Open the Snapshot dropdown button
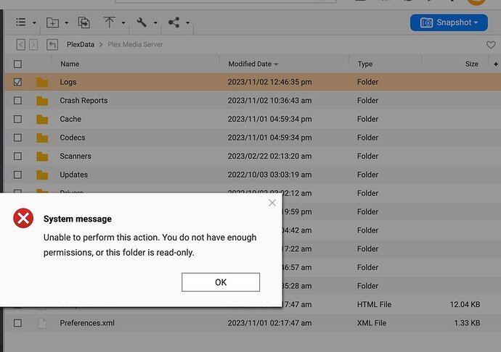The width and height of the screenshot is (501, 352). (x=449, y=22)
